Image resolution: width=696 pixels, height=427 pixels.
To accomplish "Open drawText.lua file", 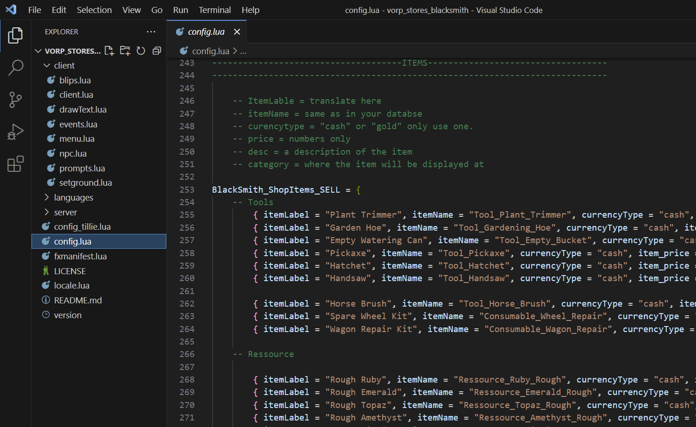I will (83, 109).
